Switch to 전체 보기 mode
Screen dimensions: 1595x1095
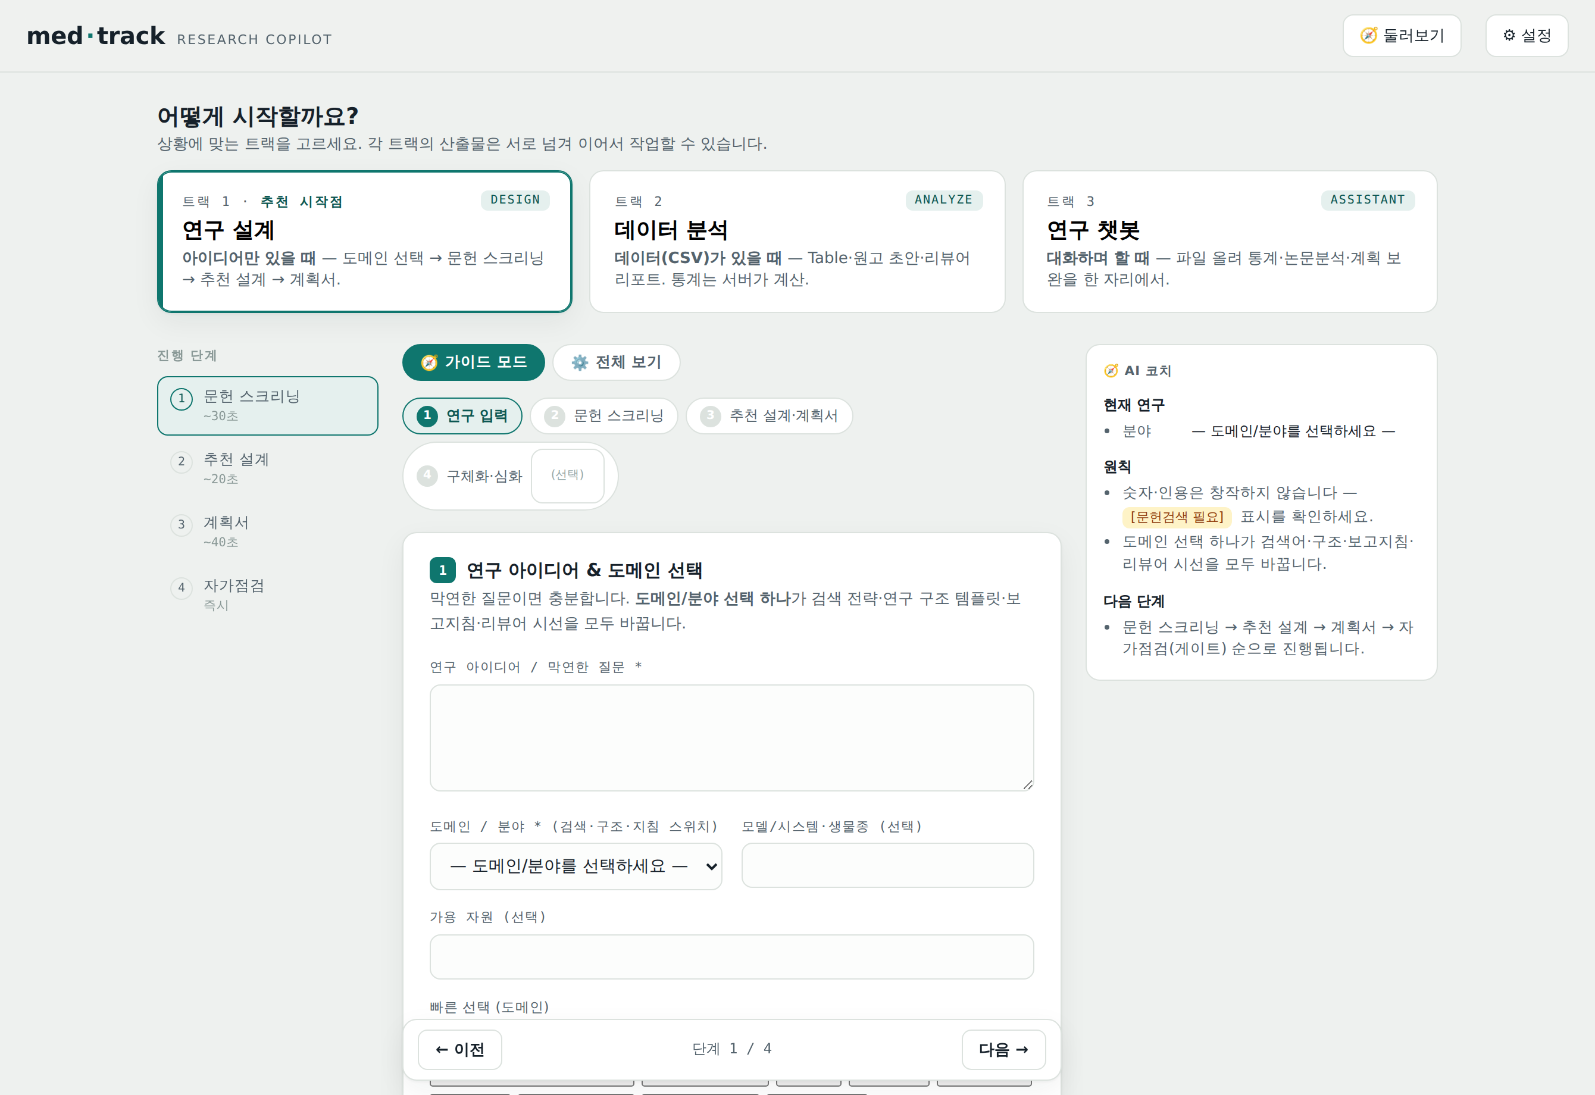coord(617,362)
